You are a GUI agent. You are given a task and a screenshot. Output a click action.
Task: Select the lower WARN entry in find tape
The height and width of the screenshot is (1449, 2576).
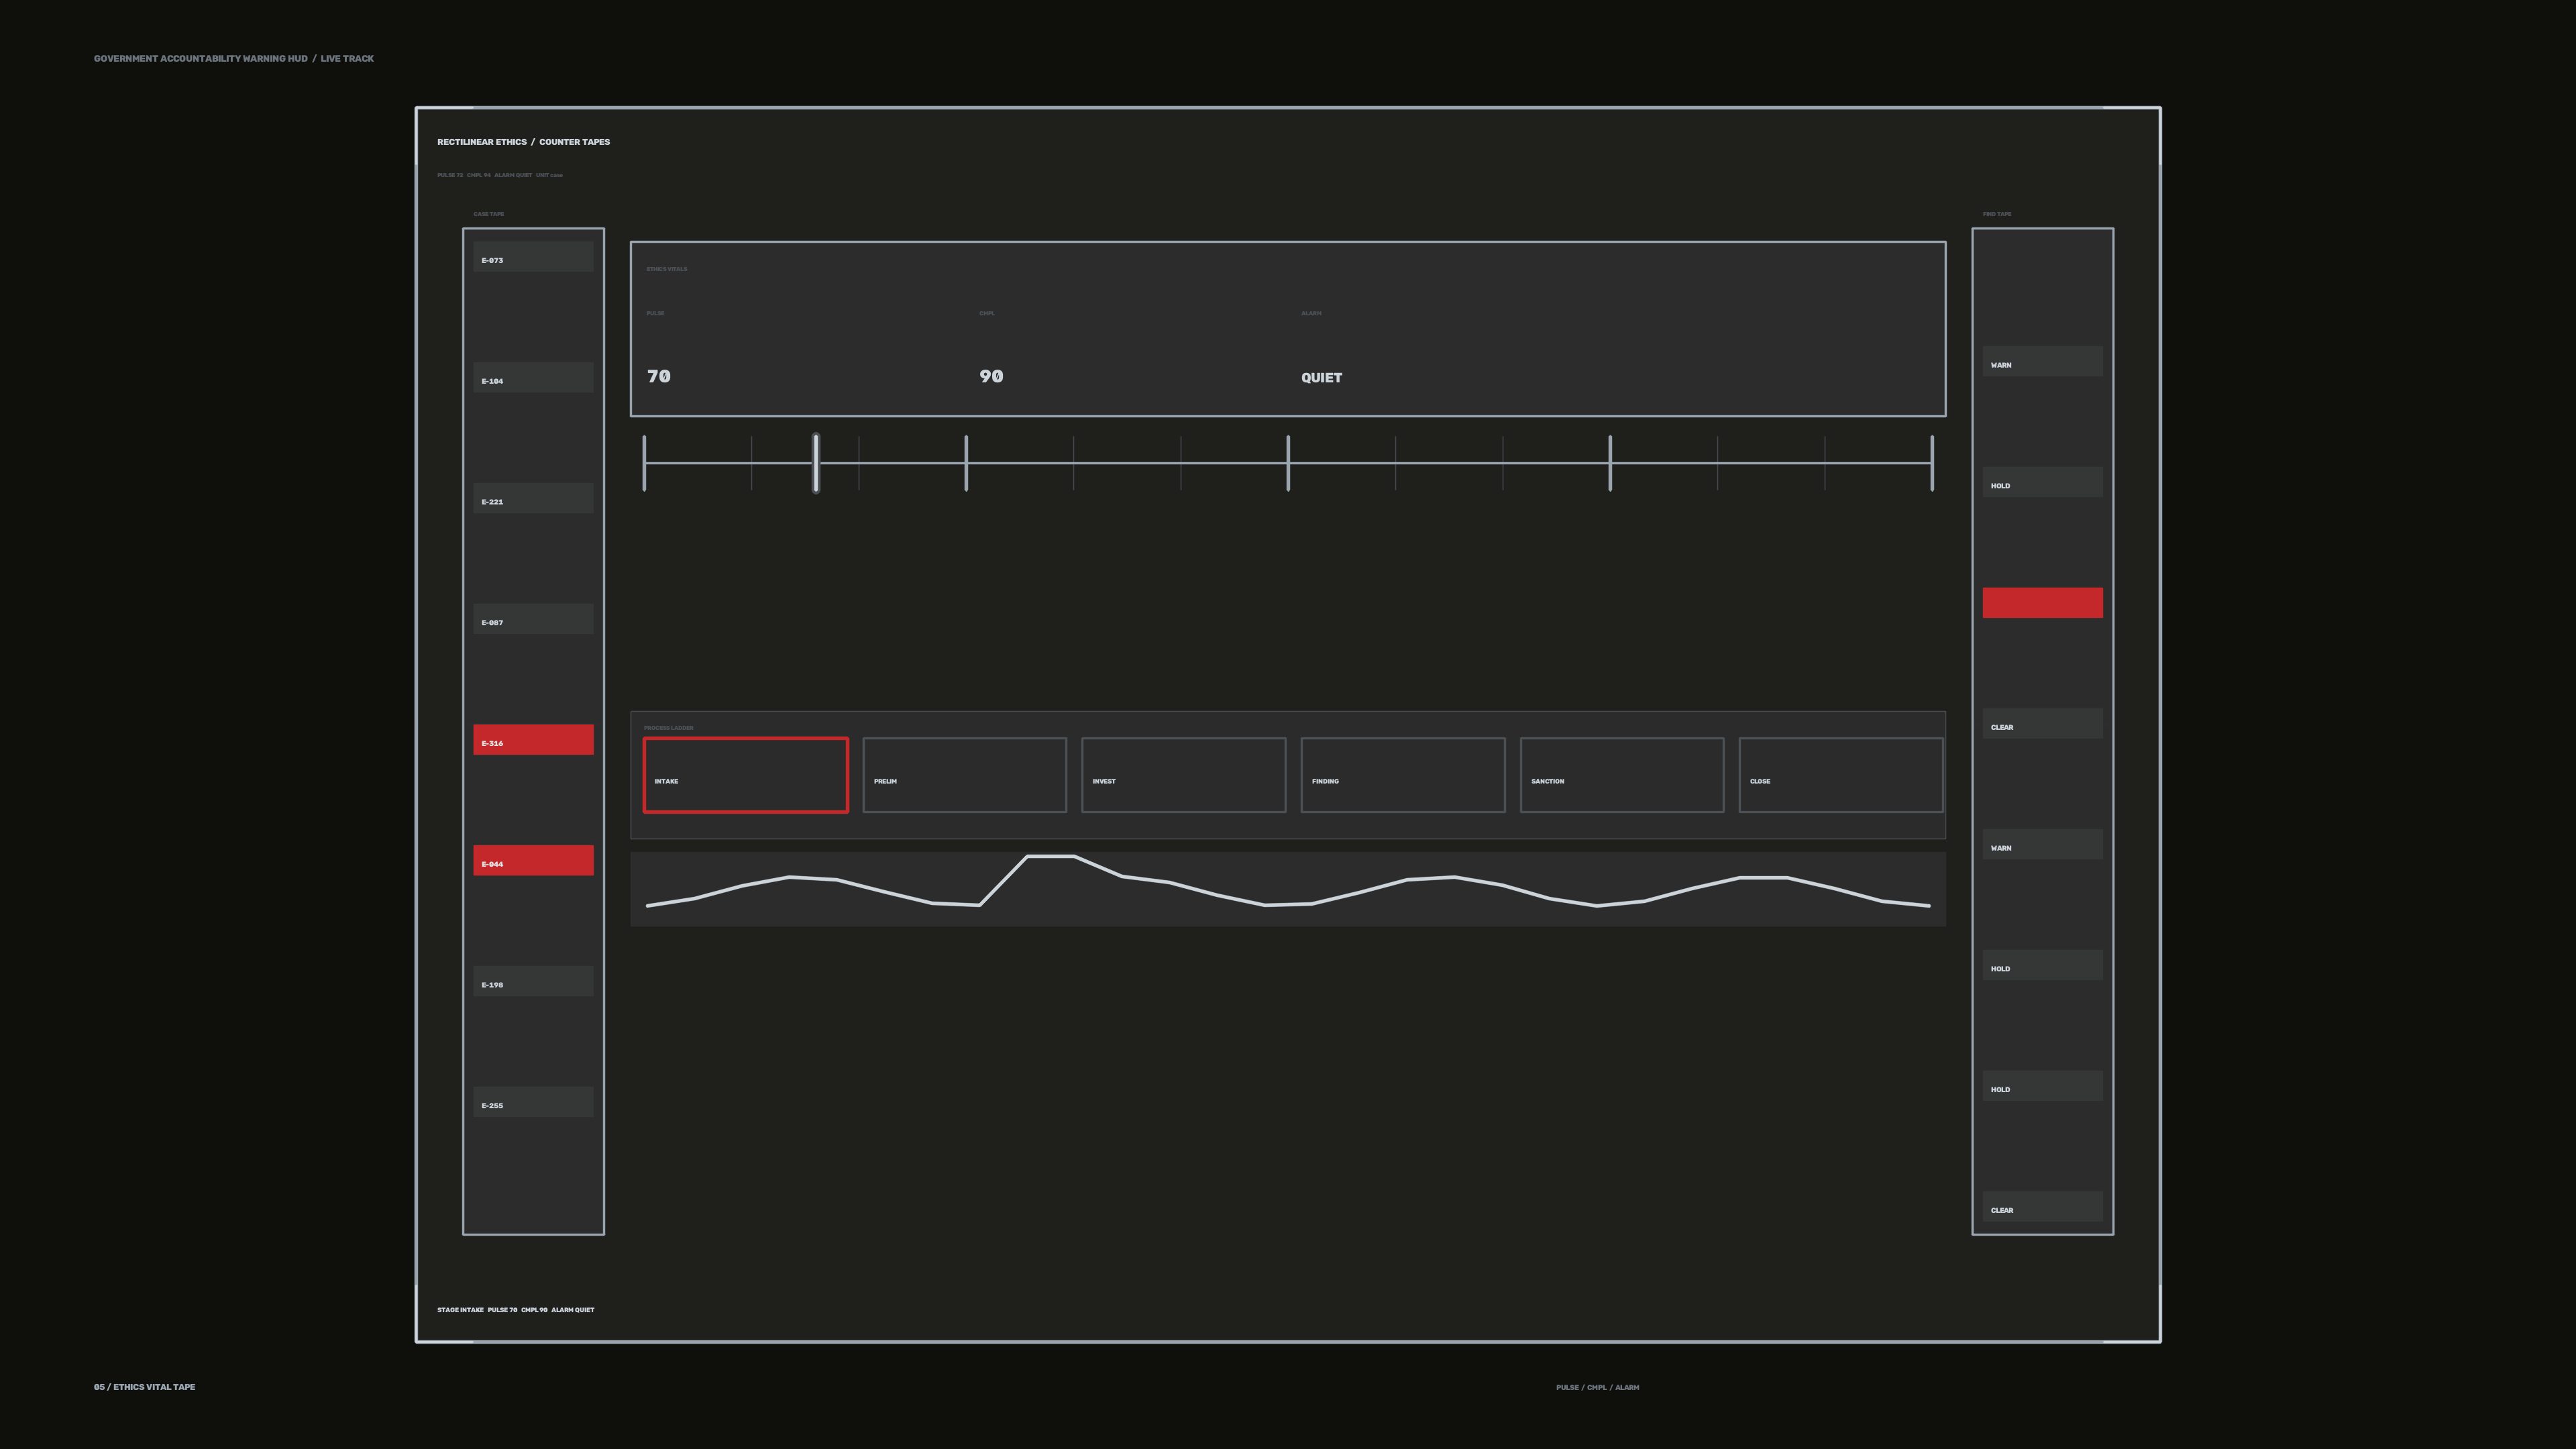[2042, 845]
